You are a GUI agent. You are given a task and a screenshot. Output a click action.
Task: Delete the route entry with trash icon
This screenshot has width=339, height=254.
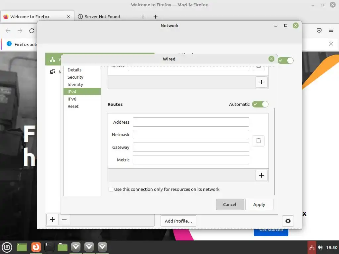point(258,141)
